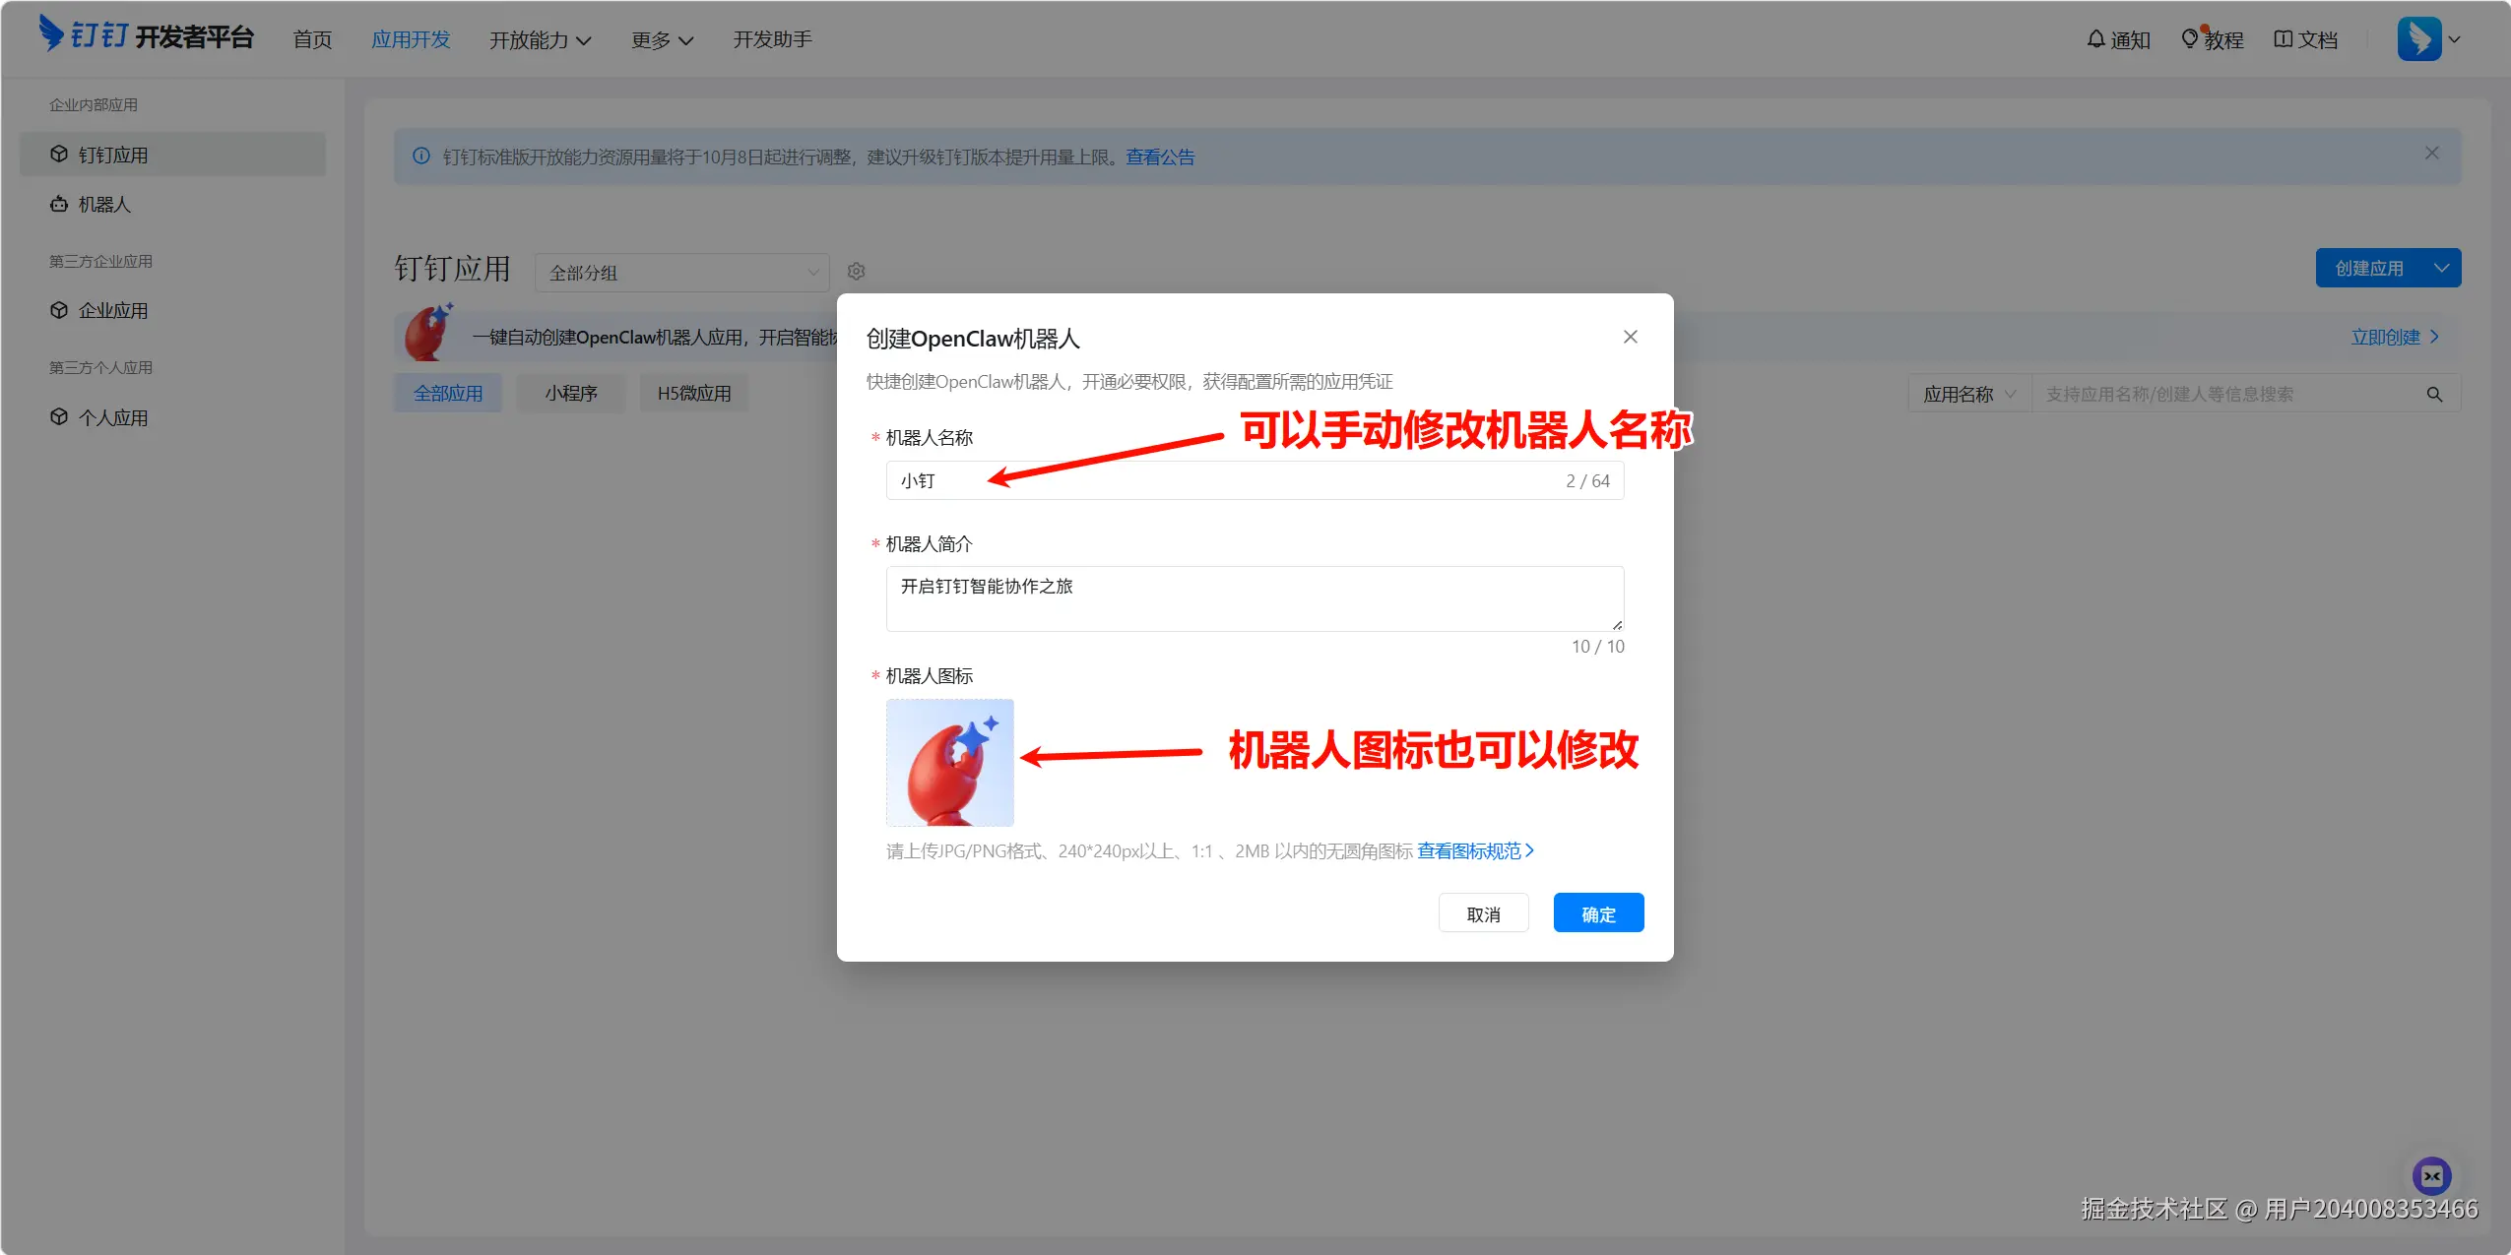The height and width of the screenshot is (1255, 2511).
Task: Close the 创建OpenClaw机器人 dialog
Action: [1631, 337]
